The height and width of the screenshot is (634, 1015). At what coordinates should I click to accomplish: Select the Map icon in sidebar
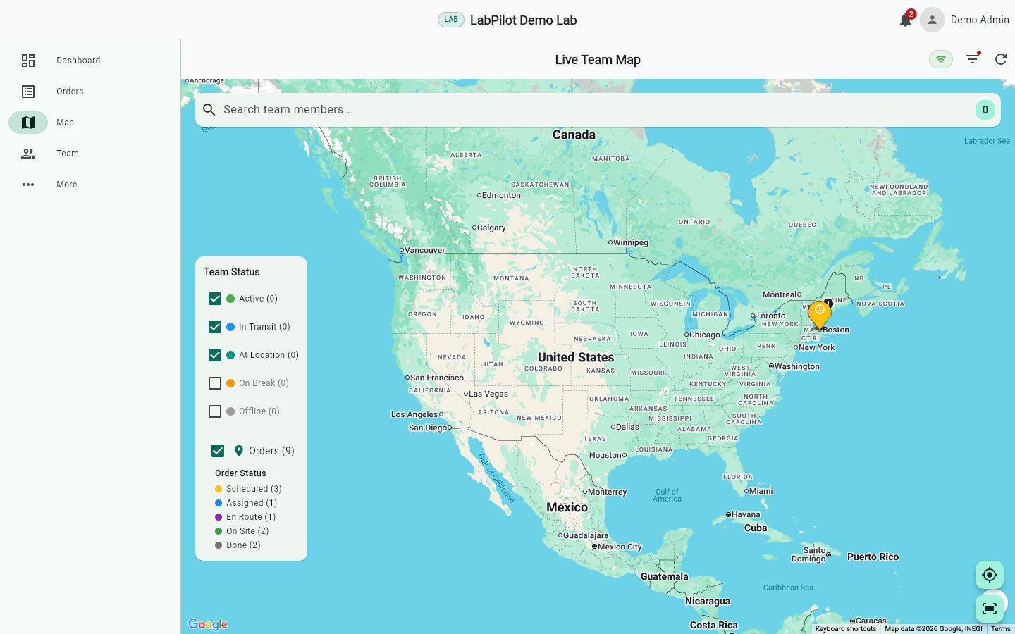[28, 123]
